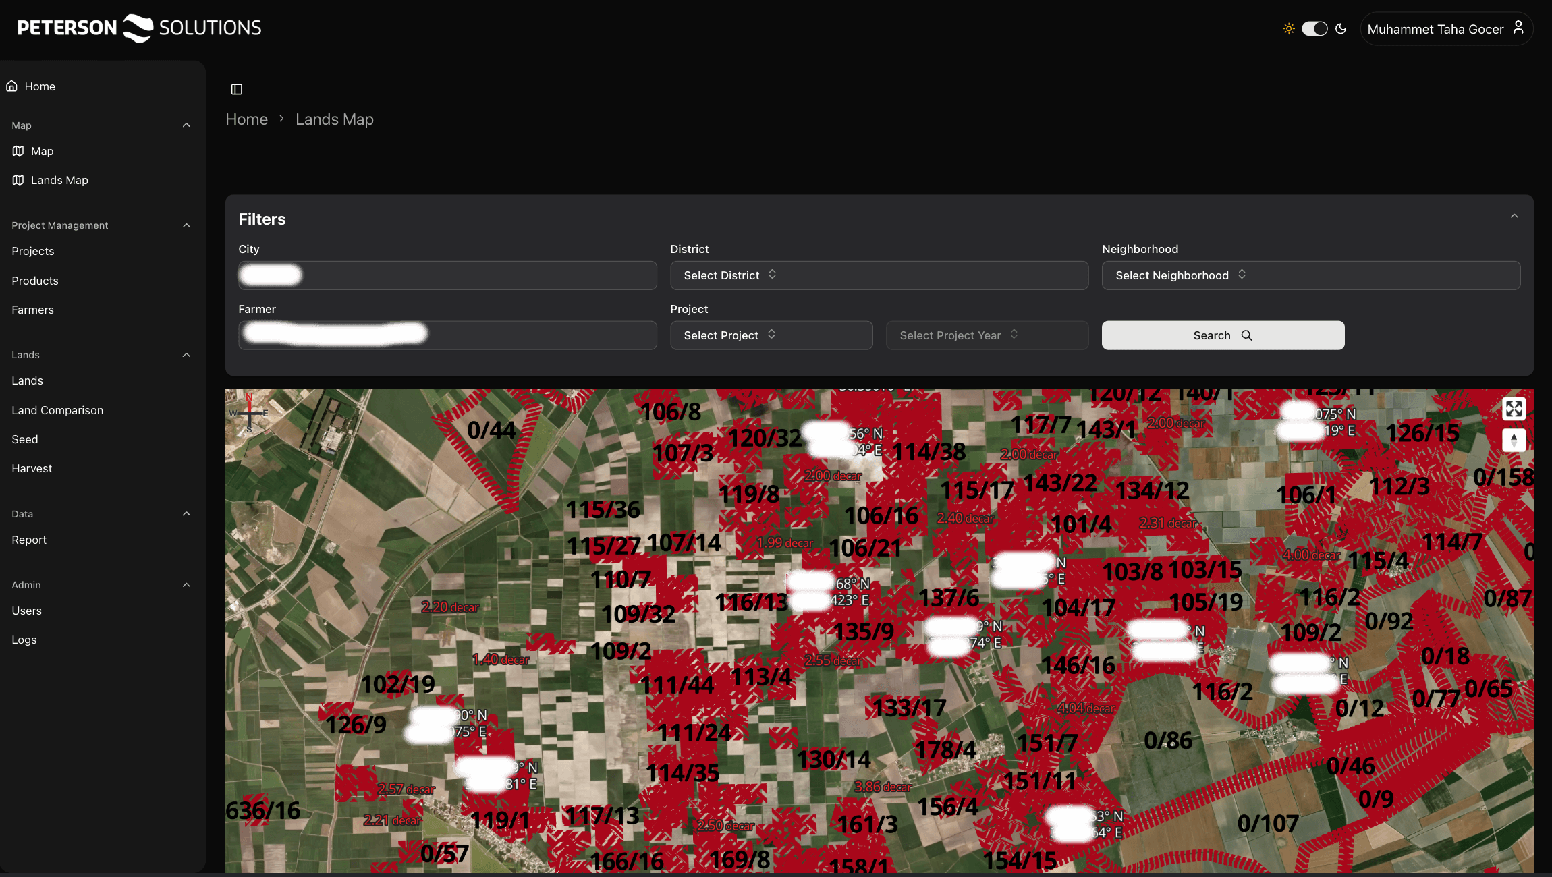The height and width of the screenshot is (877, 1552).
Task: Click the 0/86 parcel label on map
Action: click(x=1168, y=741)
